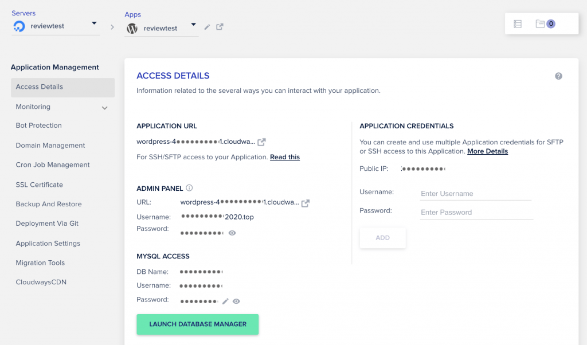This screenshot has height=345, width=587.
Task: Click the DigitalOcean server logo icon
Action: click(19, 26)
